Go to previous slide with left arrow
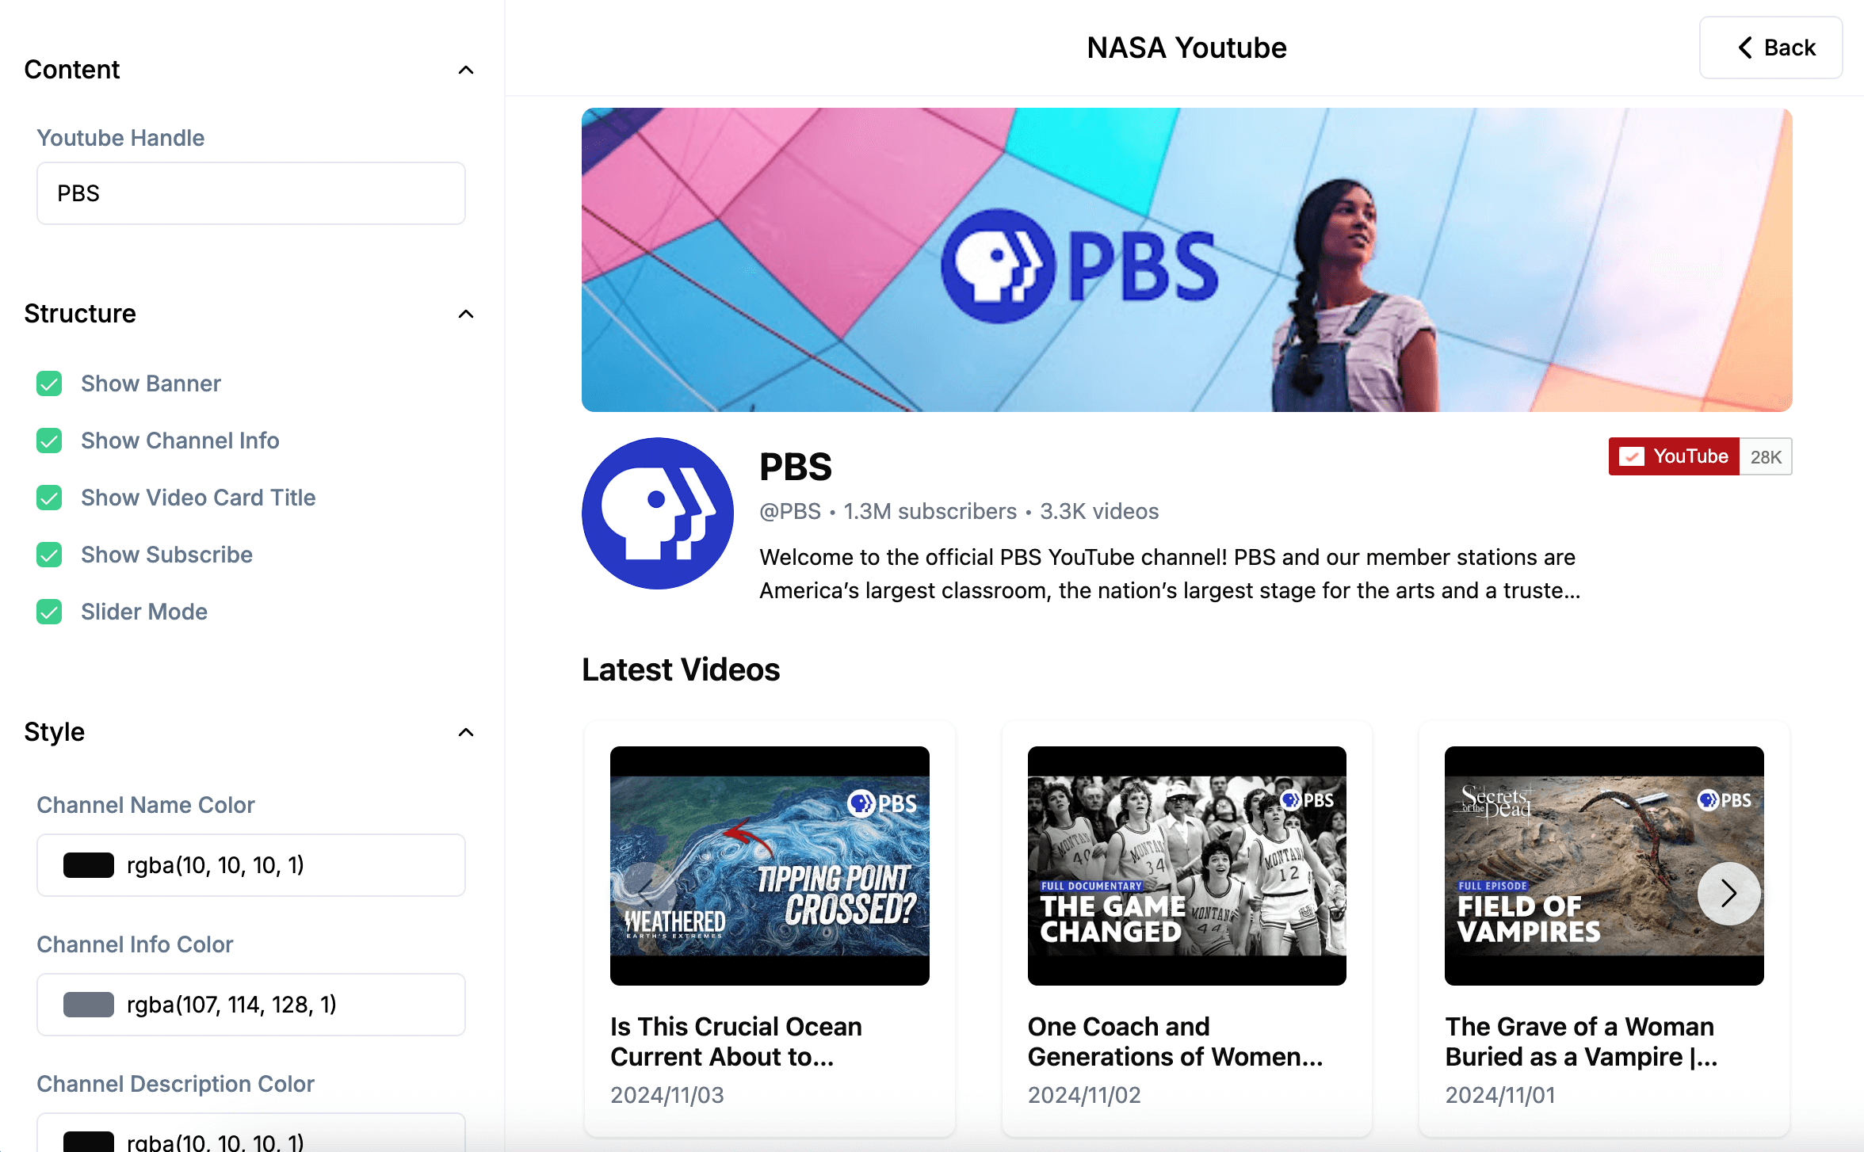Screen dimensions: 1864x1152 tap(645, 894)
